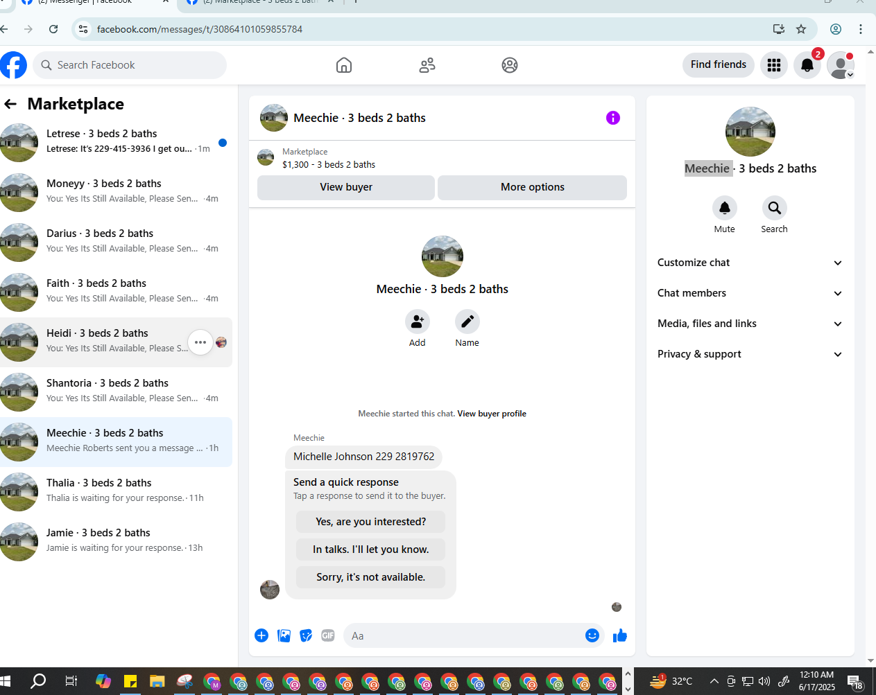Bookmark this page with the star icon
The width and height of the screenshot is (876, 695).
[801, 29]
